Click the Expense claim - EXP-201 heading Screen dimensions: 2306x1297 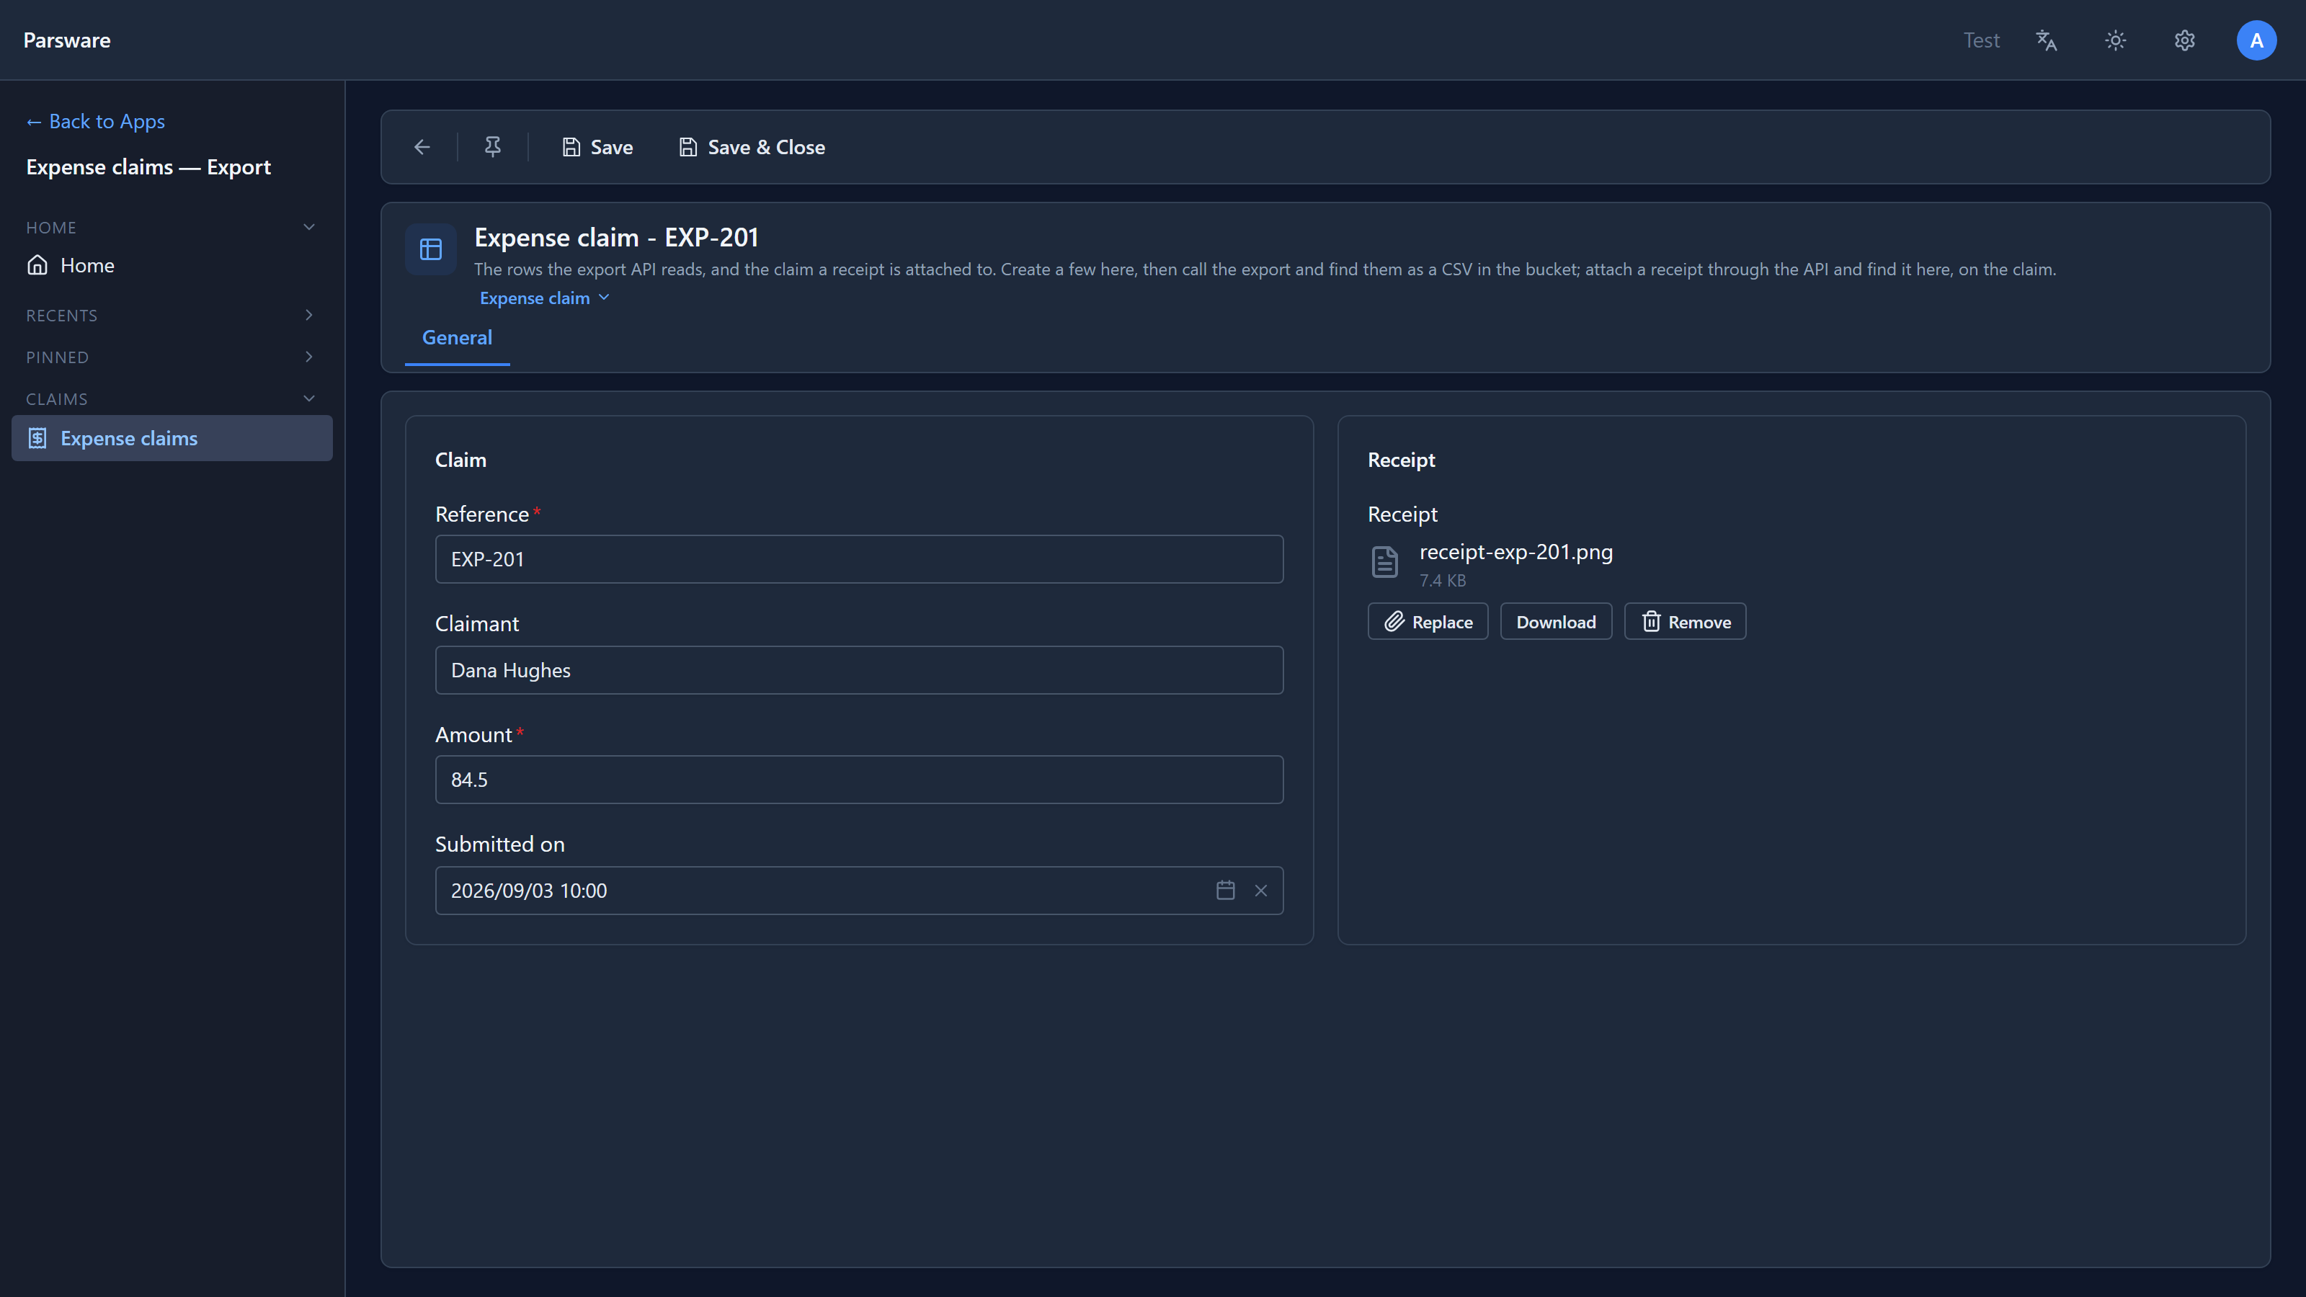pyautogui.click(x=616, y=237)
